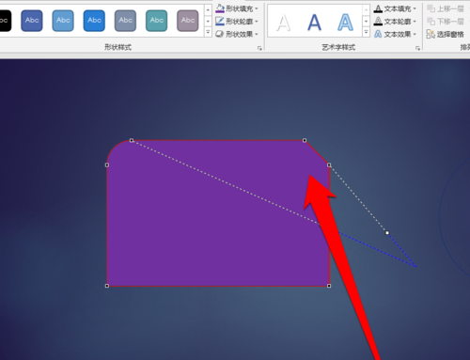Open the 形状样式 dialog launcher
The height and width of the screenshot is (360, 470).
coord(259,48)
